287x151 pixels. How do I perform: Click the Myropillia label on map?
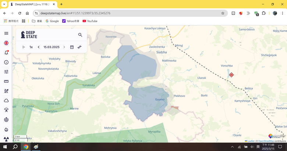(154, 132)
